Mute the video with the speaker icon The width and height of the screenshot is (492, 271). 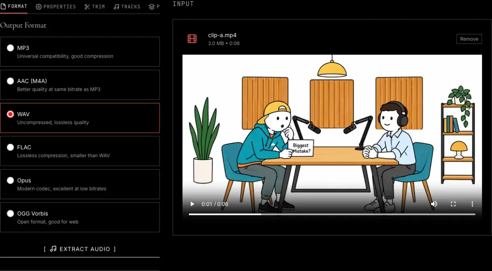pyautogui.click(x=434, y=204)
